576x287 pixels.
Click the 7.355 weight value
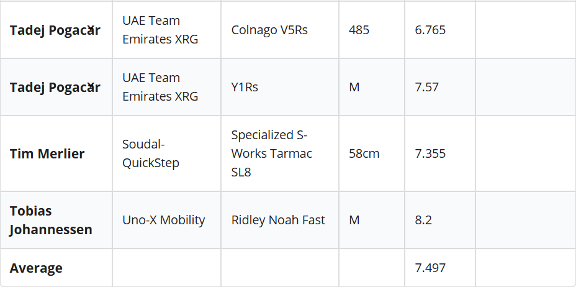tap(430, 153)
